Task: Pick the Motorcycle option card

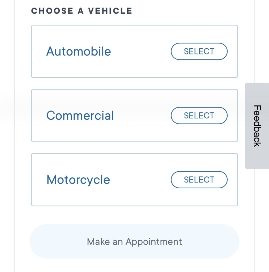Action: (x=134, y=180)
